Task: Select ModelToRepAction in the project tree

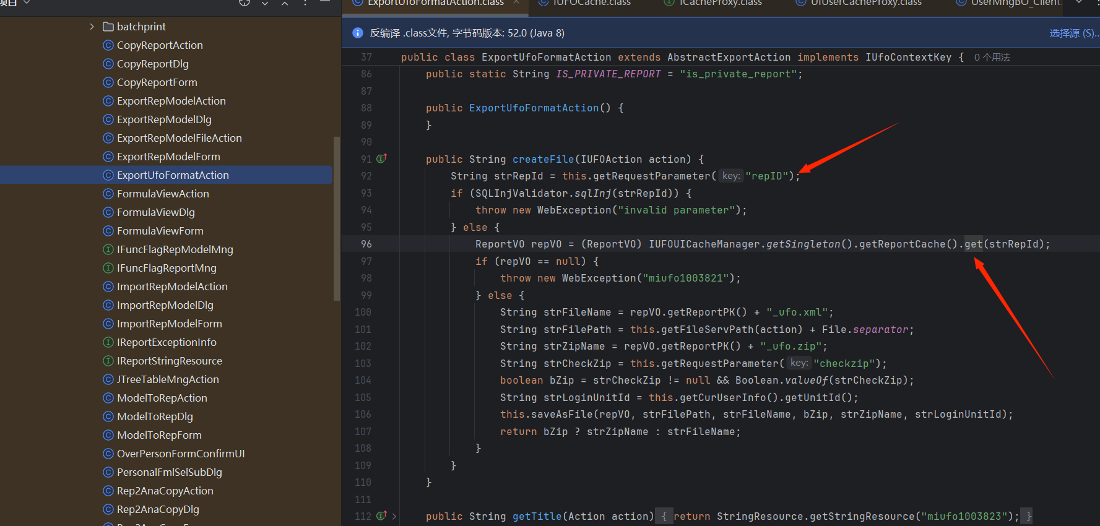Action: pyautogui.click(x=162, y=398)
